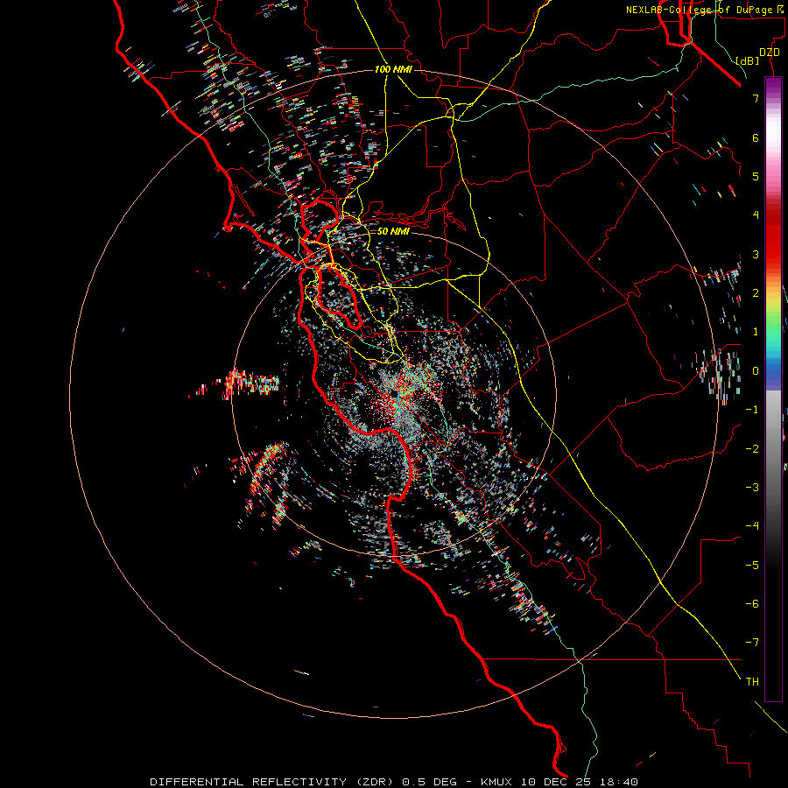Viewport: 788px width, 788px height.
Task: Click the 7 value on color scale
Action: coord(756,98)
